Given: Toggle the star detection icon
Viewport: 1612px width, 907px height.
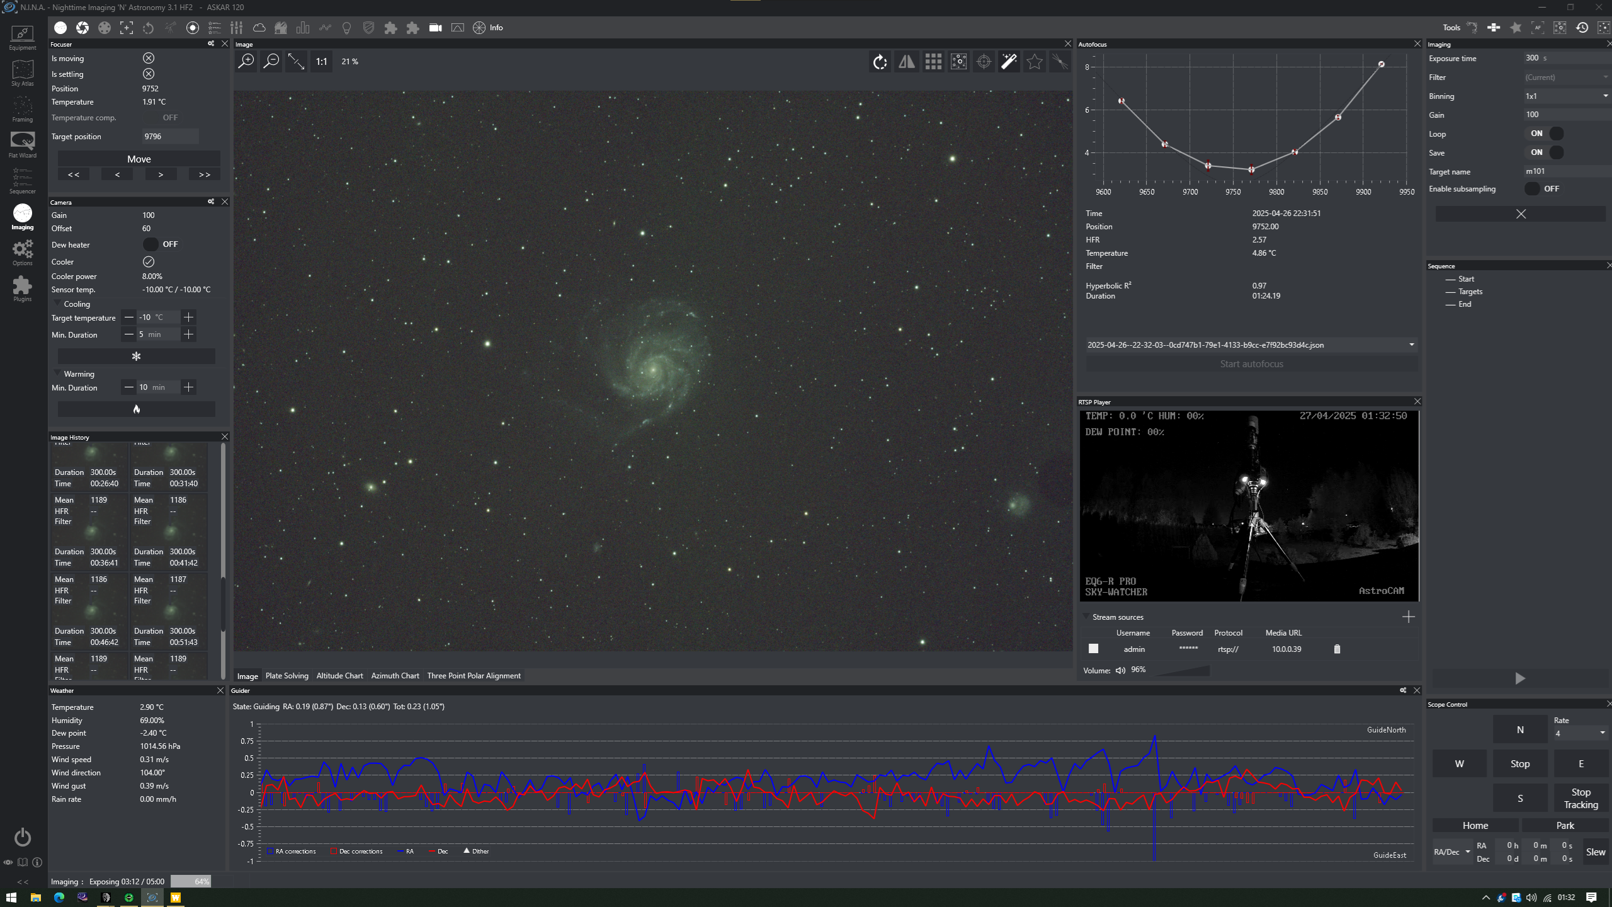Looking at the screenshot, I should 1034,61.
